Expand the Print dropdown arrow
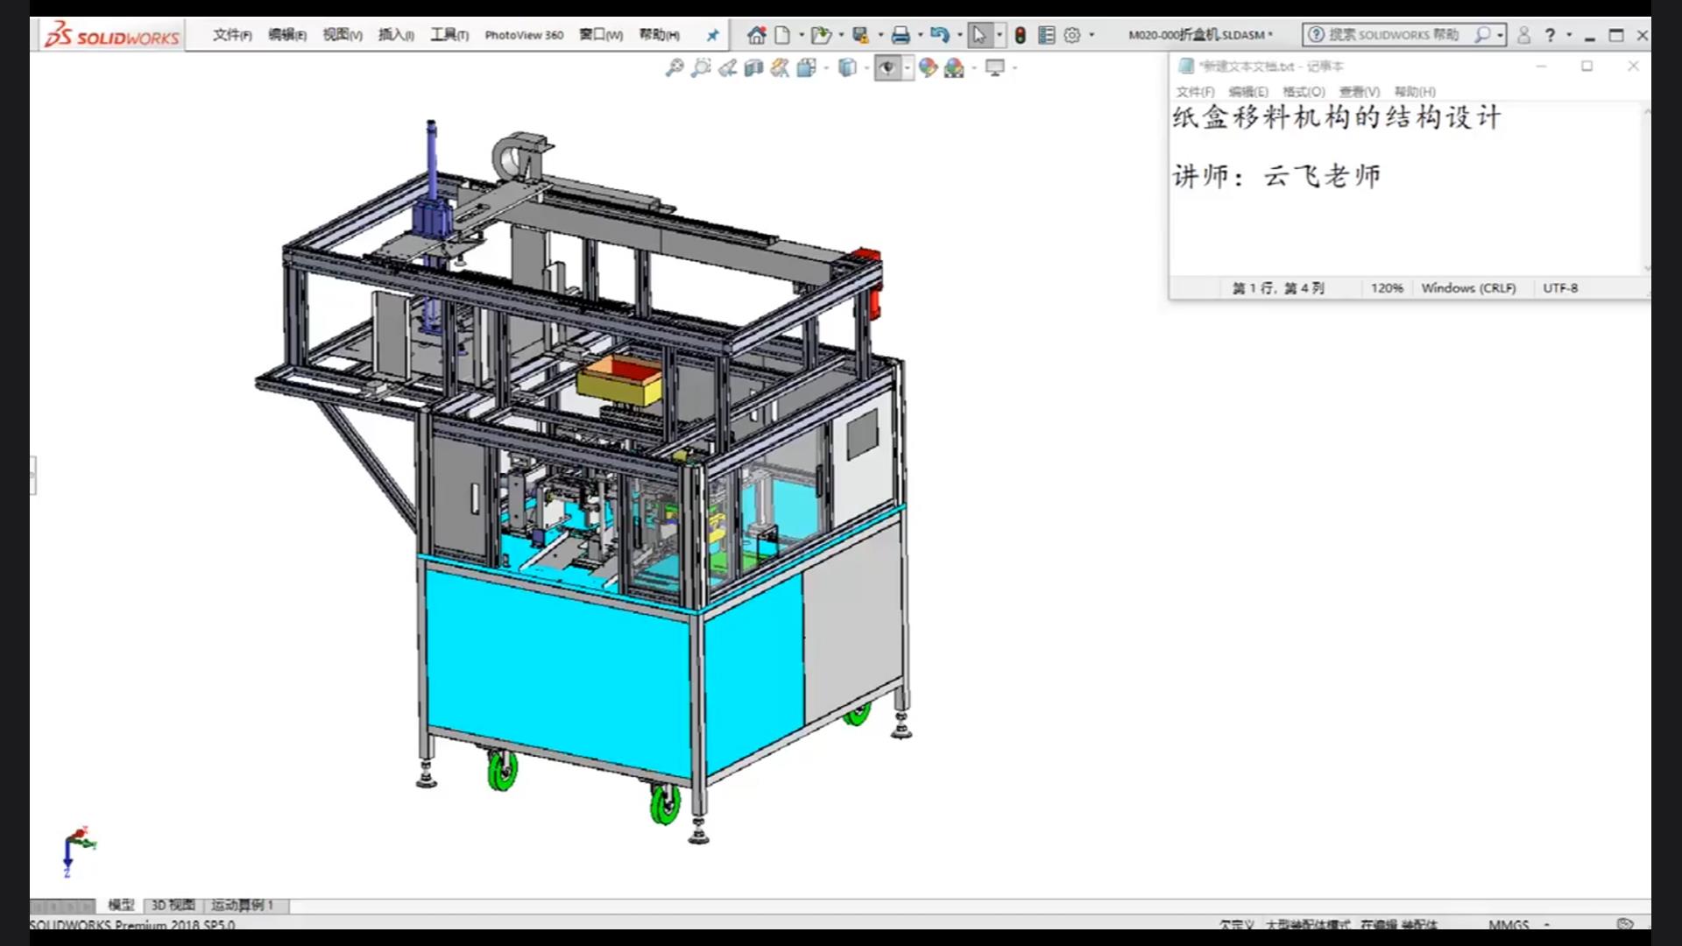Screen dimensions: 1682x946 pos(920,35)
